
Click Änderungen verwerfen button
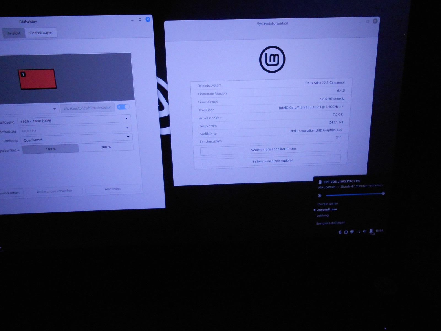[x=54, y=191]
